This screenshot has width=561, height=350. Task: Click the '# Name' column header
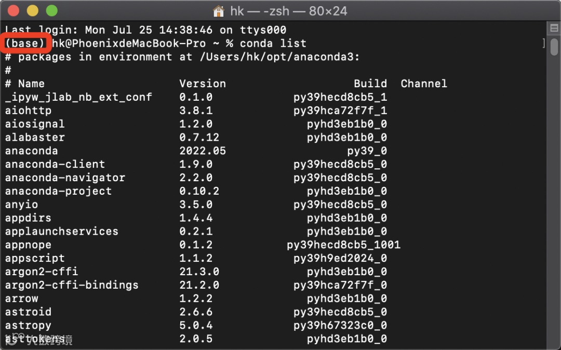tap(25, 84)
